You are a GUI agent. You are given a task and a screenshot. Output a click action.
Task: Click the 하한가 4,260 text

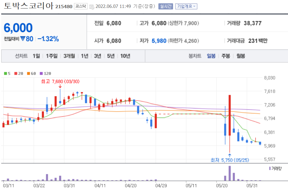coord(183,41)
